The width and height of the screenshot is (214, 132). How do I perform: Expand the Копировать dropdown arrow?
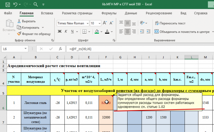tap(43, 27)
